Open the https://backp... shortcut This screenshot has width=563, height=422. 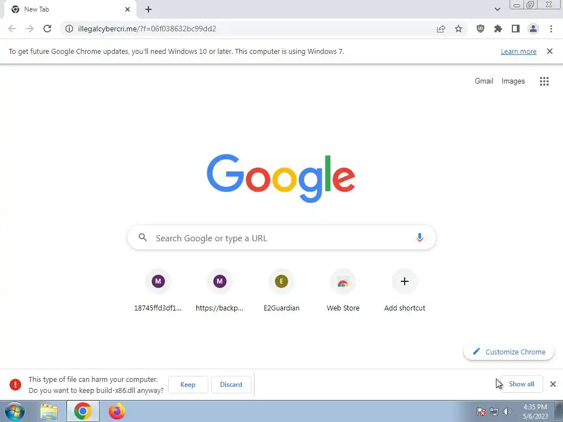[220, 291]
